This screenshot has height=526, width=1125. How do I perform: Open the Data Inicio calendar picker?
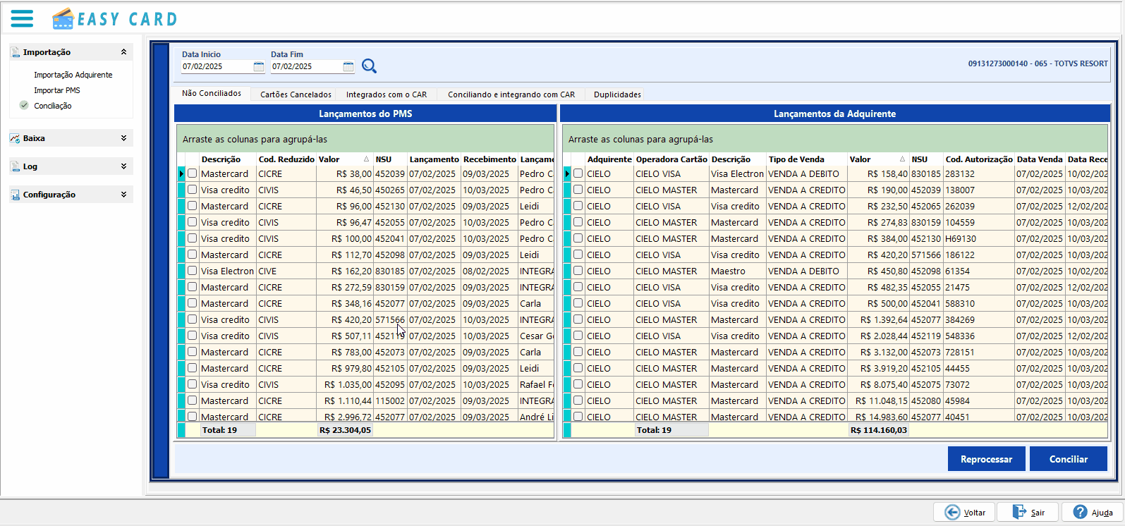point(259,66)
